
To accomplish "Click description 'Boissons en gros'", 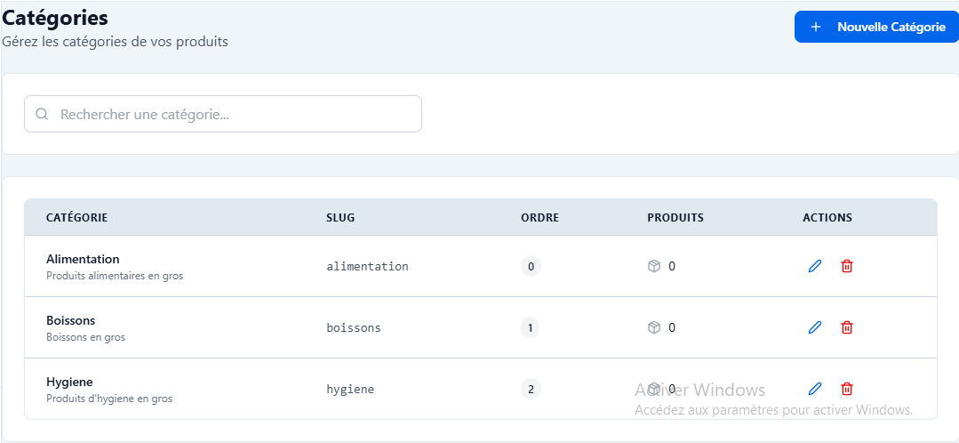I will click(x=85, y=337).
